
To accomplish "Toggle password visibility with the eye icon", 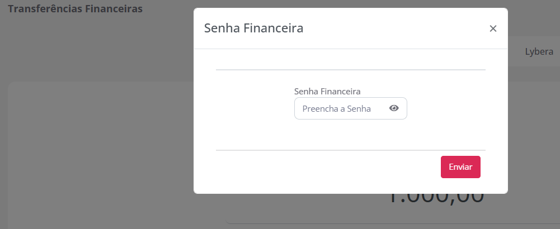I will [394, 108].
